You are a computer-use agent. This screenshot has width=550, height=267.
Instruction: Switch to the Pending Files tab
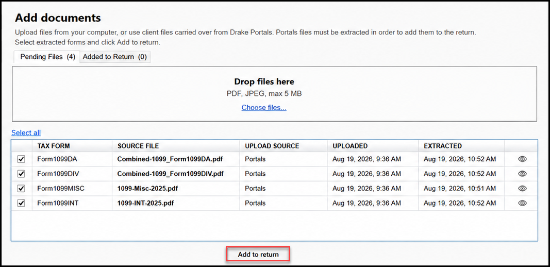[47, 57]
